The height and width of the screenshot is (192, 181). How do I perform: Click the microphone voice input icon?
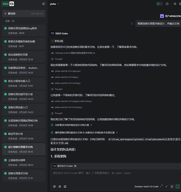[x=172, y=187]
